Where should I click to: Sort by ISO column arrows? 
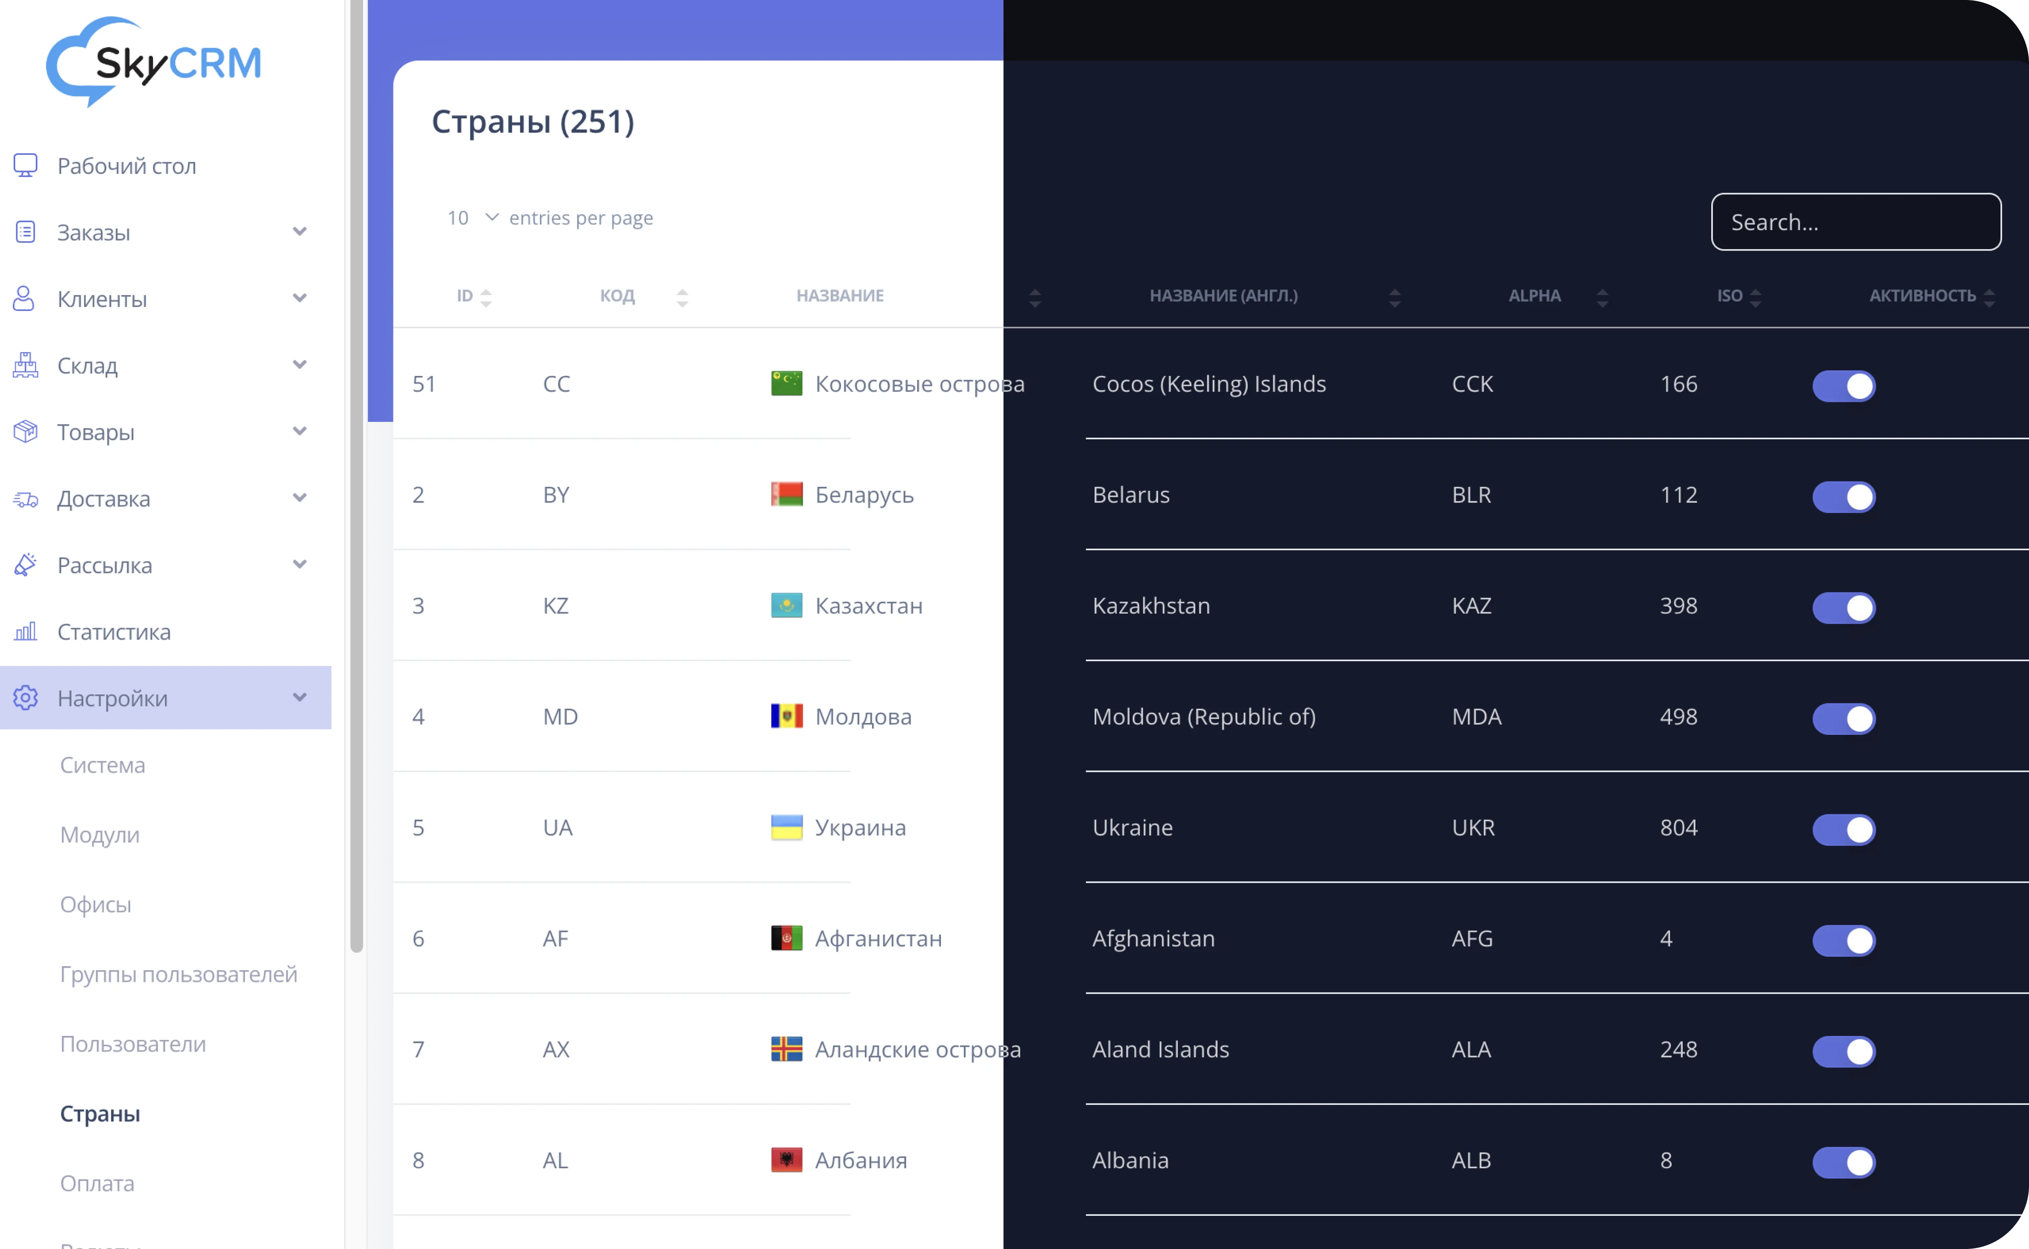pos(1755,297)
